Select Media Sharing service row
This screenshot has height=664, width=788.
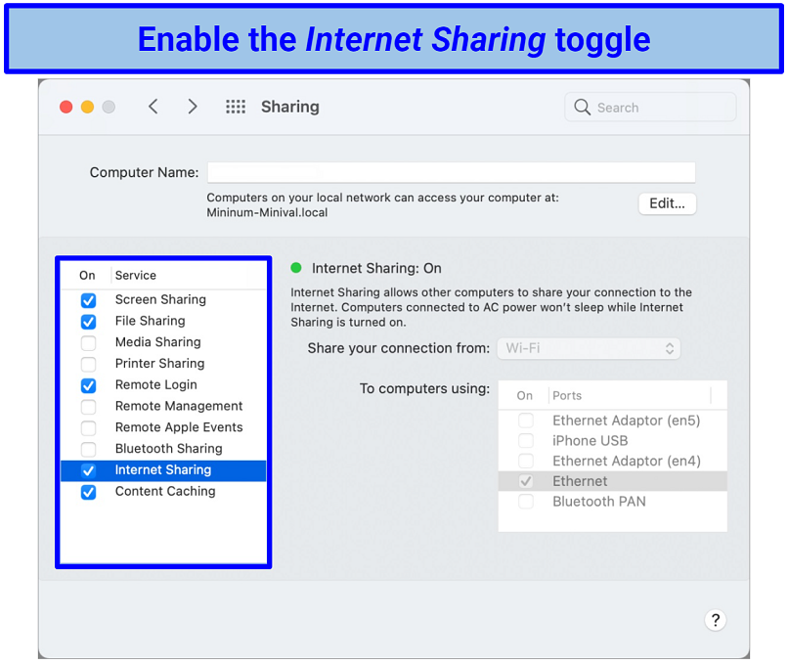coord(163,342)
